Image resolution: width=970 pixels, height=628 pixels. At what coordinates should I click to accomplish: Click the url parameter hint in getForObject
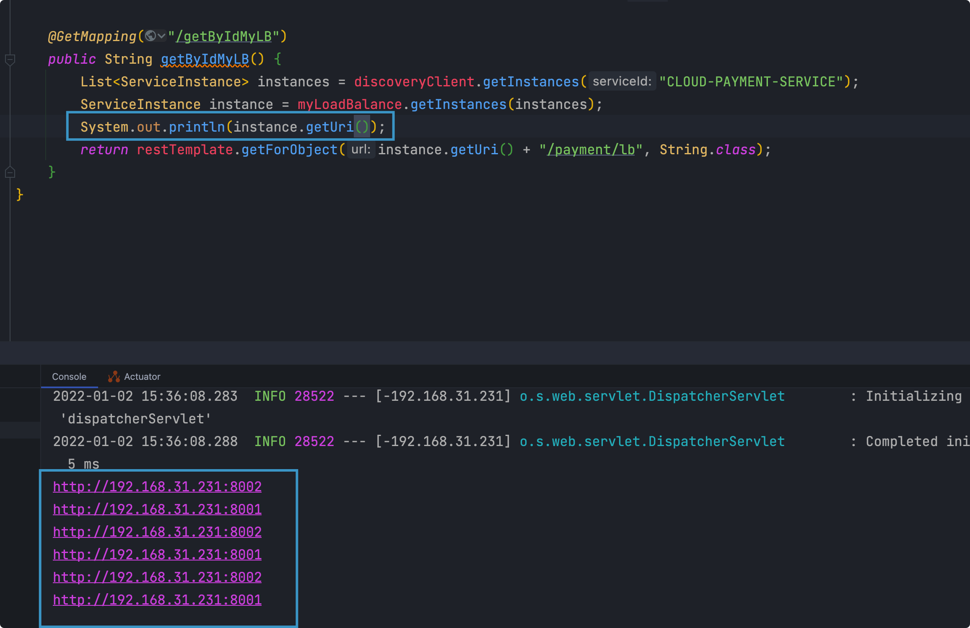(361, 150)
